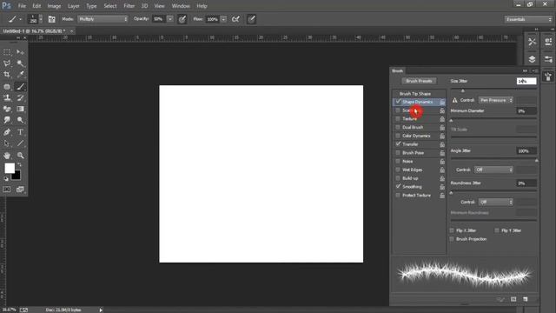Select the Smudge tool

coord(7,120)
